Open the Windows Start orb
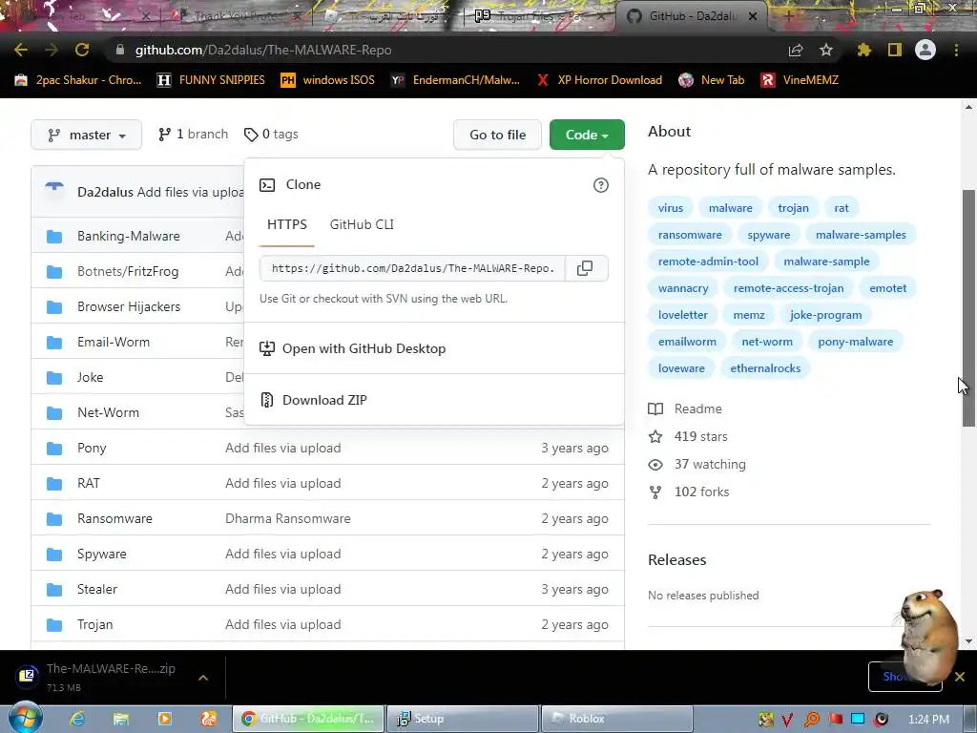The image size is (977, 733). click(x=25, y=718)
